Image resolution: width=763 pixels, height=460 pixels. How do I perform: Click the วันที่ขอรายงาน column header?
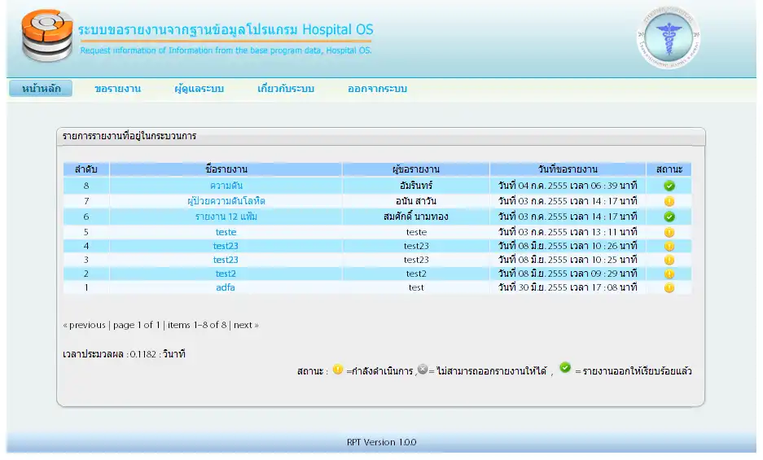tap(568, 169)
